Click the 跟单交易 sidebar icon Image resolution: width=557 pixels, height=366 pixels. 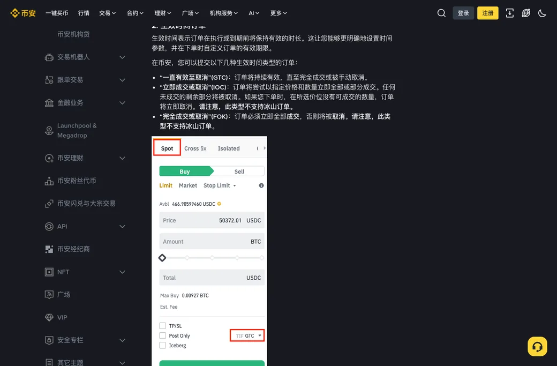pyautogui.click(x=49, y=80)
